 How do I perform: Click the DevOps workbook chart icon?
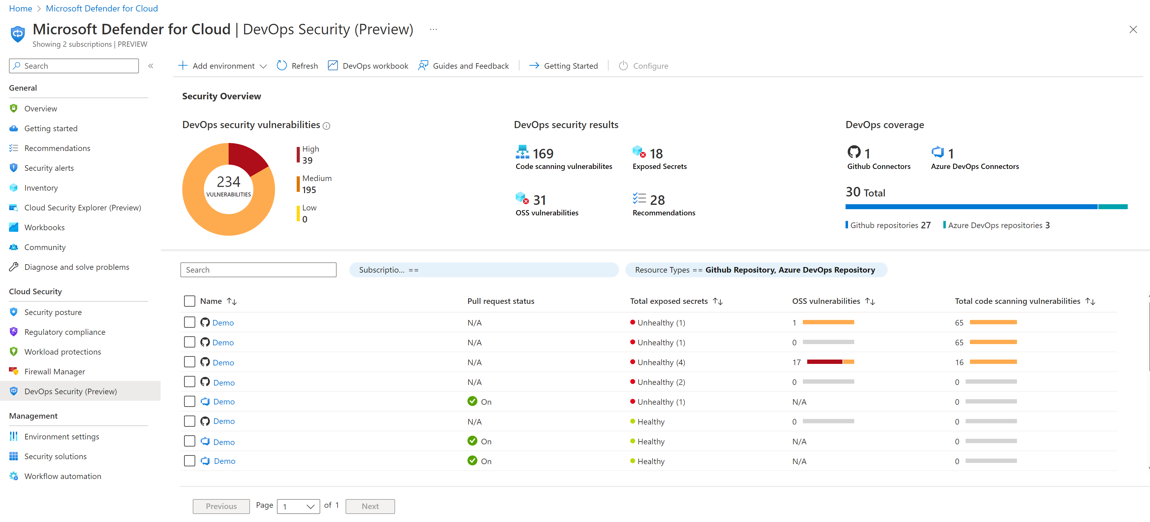tap(333, 66)
